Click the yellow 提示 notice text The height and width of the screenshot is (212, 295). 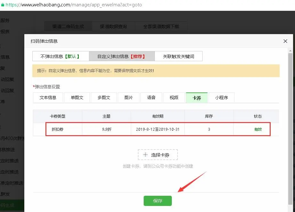pyautogui.click(x=95, y=71)
